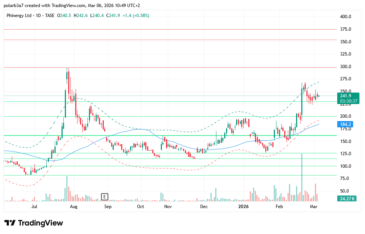The height and width of the screenshot is (234, 365).
Task: Click the red horizontal line near 354
Action: pos(170,40)
